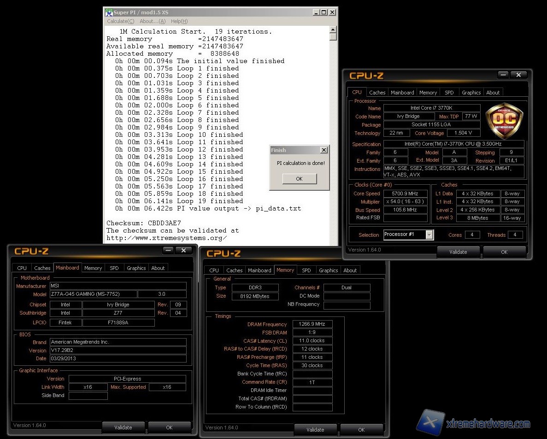Click the Super PI scrollbar up arrow
The height and width of the screenshot is (439, 547).
pos(333,30)
